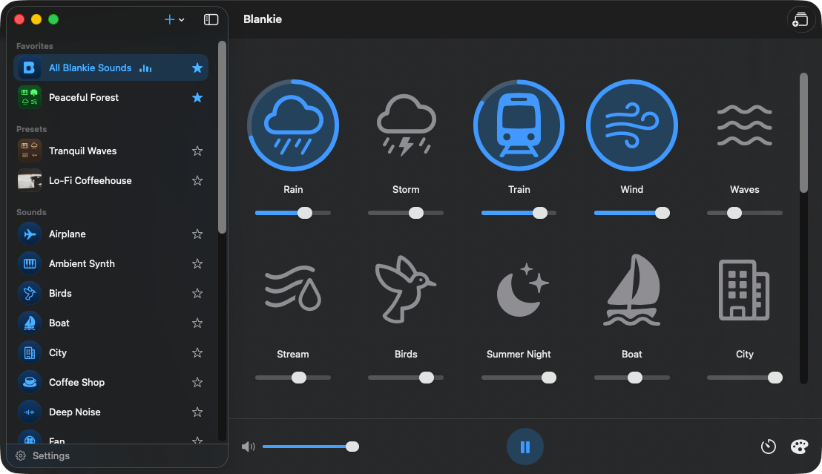Adjust the Waves volume slider
Image resolution: width=822 pixels, height=474 pixels.
click(744, 213)
